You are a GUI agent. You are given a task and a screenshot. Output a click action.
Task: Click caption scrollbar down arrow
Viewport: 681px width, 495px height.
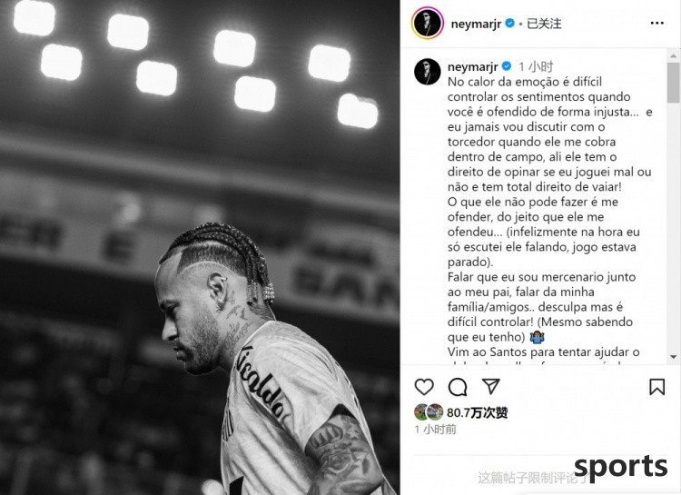click(673, 357)
